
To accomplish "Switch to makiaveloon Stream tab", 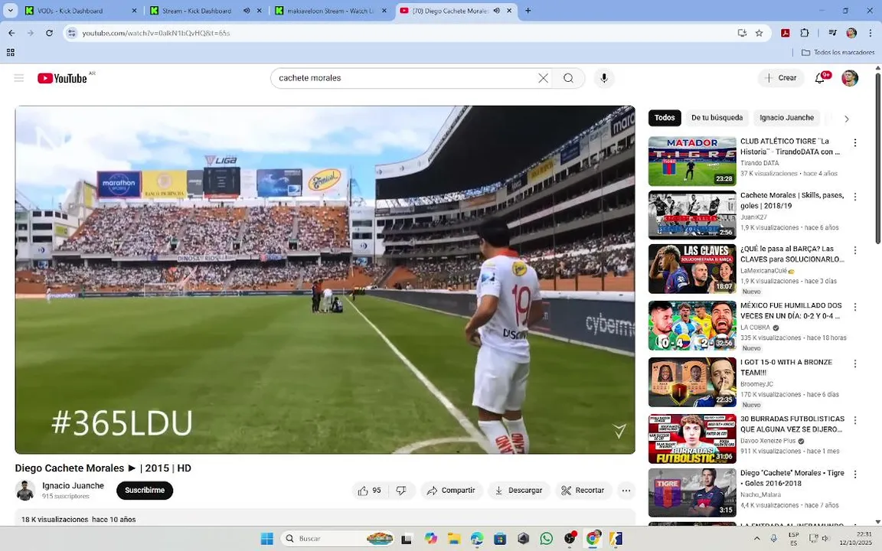I will (331, 11).
